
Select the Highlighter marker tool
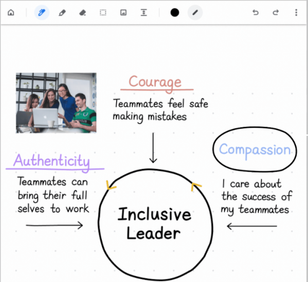coord(62,13)
